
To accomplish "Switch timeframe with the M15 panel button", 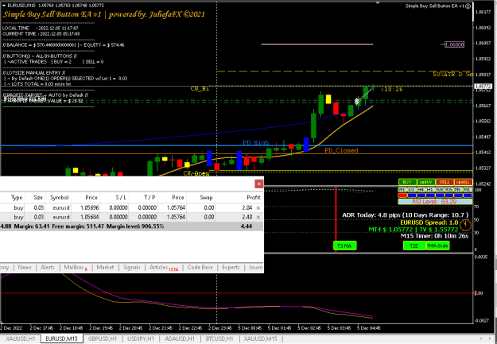I will [x=448, y=190].
